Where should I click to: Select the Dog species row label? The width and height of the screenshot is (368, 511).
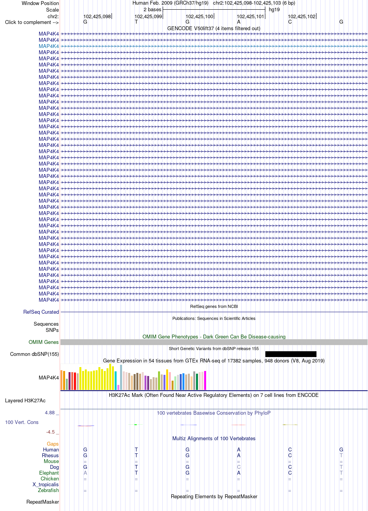point(54,467)
